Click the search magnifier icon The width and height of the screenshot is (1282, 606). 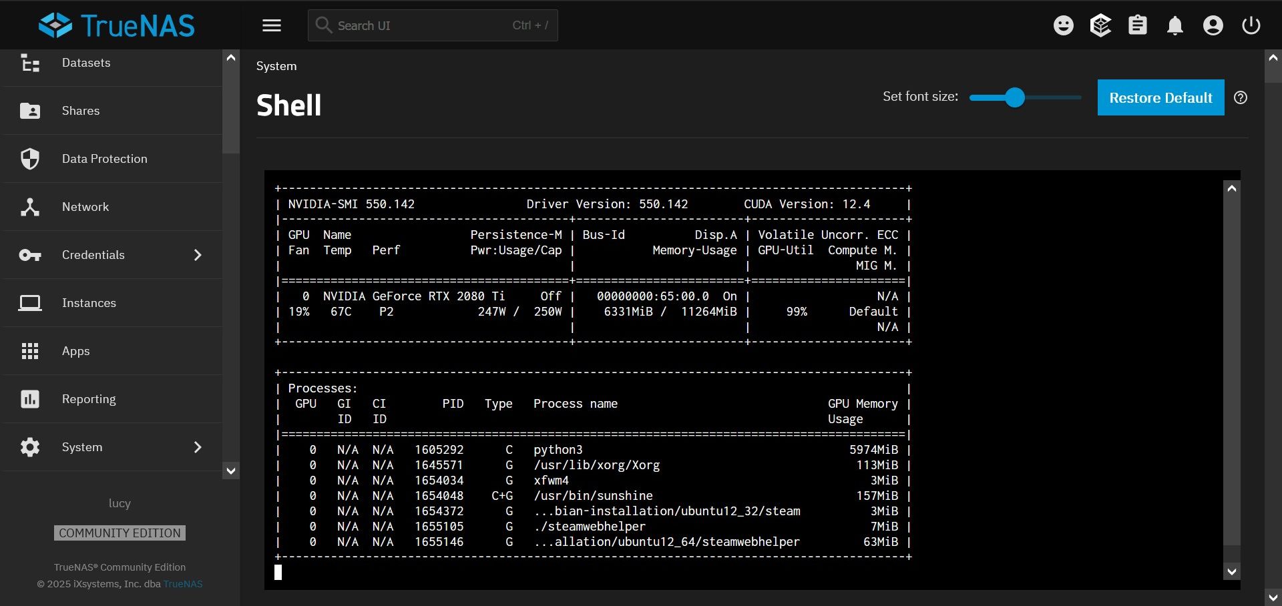tap(324, 25)
